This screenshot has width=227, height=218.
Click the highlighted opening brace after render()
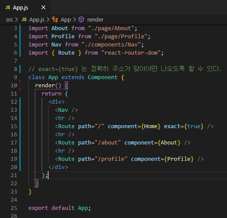66,86
